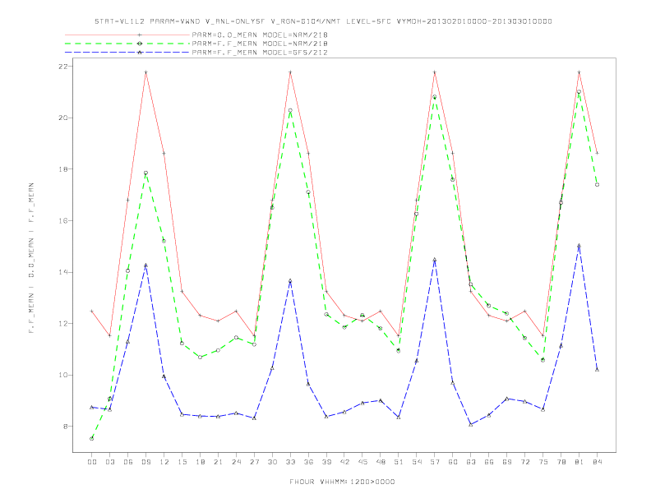The image size is (651, 503).
Task: Click x-axis tick label 21
Action: (x=218, y=462)
